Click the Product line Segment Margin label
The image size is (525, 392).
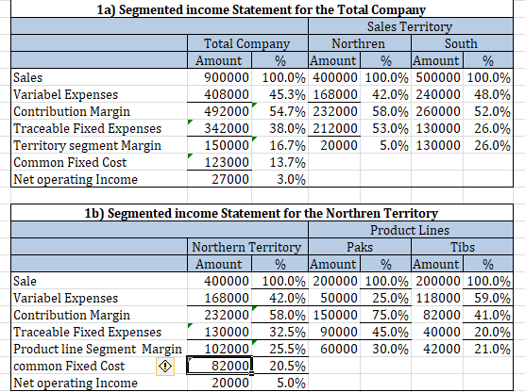[x=99, y=349]
